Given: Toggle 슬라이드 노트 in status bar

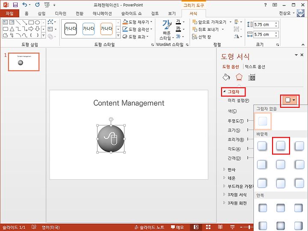Looking at the screenshot, I should [149, 227].
